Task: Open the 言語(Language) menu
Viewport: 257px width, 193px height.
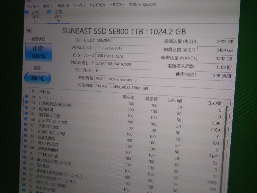Action: click(x=142, y=5)
